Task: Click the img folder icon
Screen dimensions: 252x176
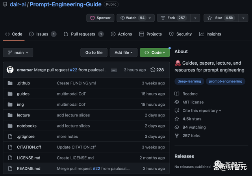Action: [10, 104]
